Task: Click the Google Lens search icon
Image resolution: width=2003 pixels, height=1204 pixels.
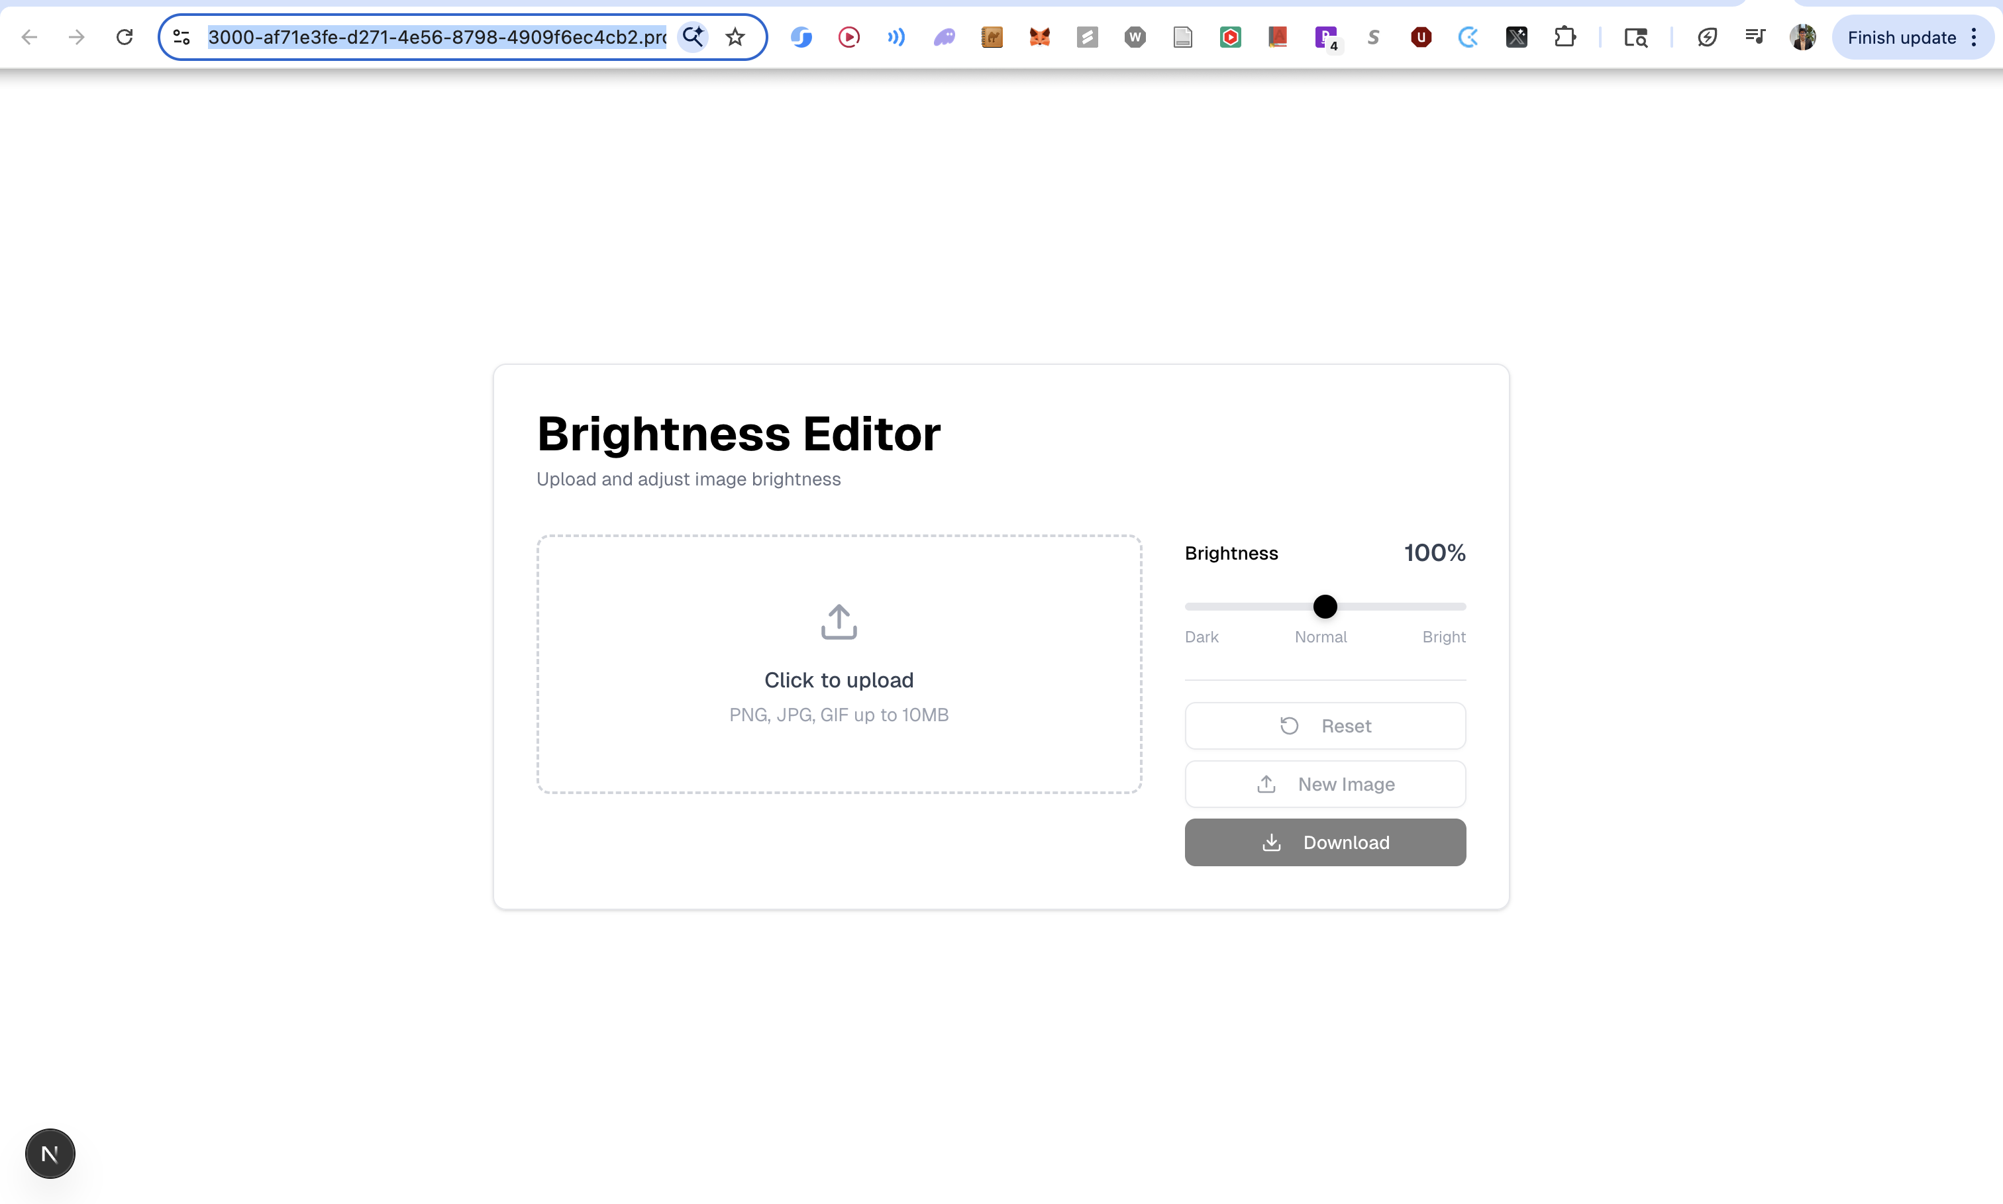Action: tap(693, 37)
